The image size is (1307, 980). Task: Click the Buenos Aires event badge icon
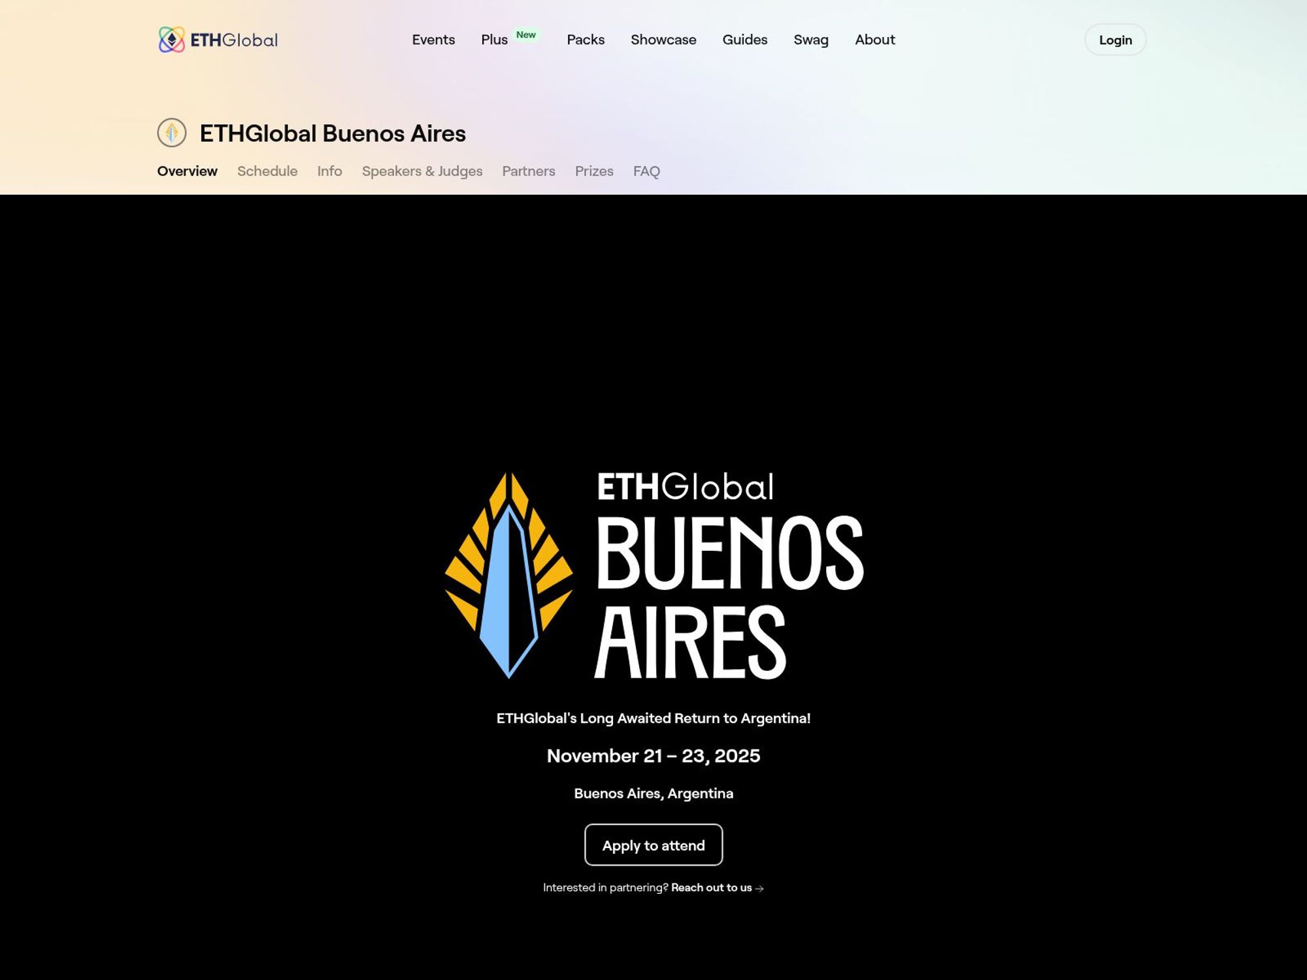tap(172, 133)
